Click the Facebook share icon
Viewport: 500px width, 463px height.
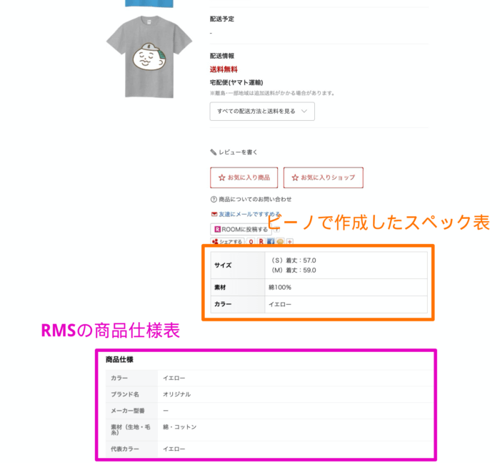pos(271,242)
